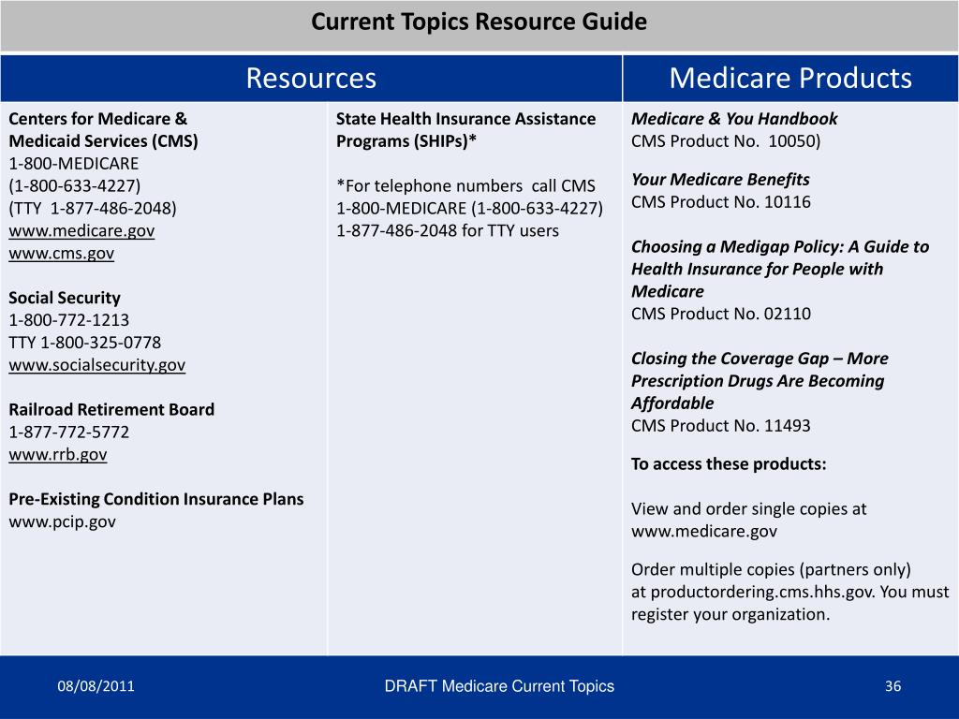Select the Medicare & You Handbook title
This screenshot has width=959, height=719.
[734, 119]
